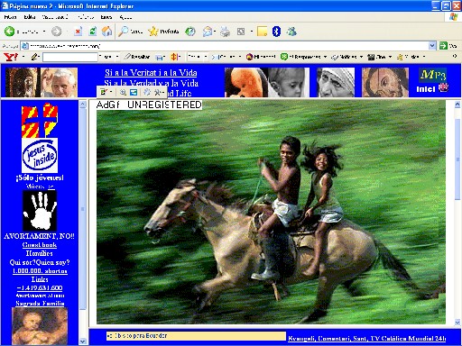Expand the Back button history arrow
462x346 pixels.
coord(44,32)
